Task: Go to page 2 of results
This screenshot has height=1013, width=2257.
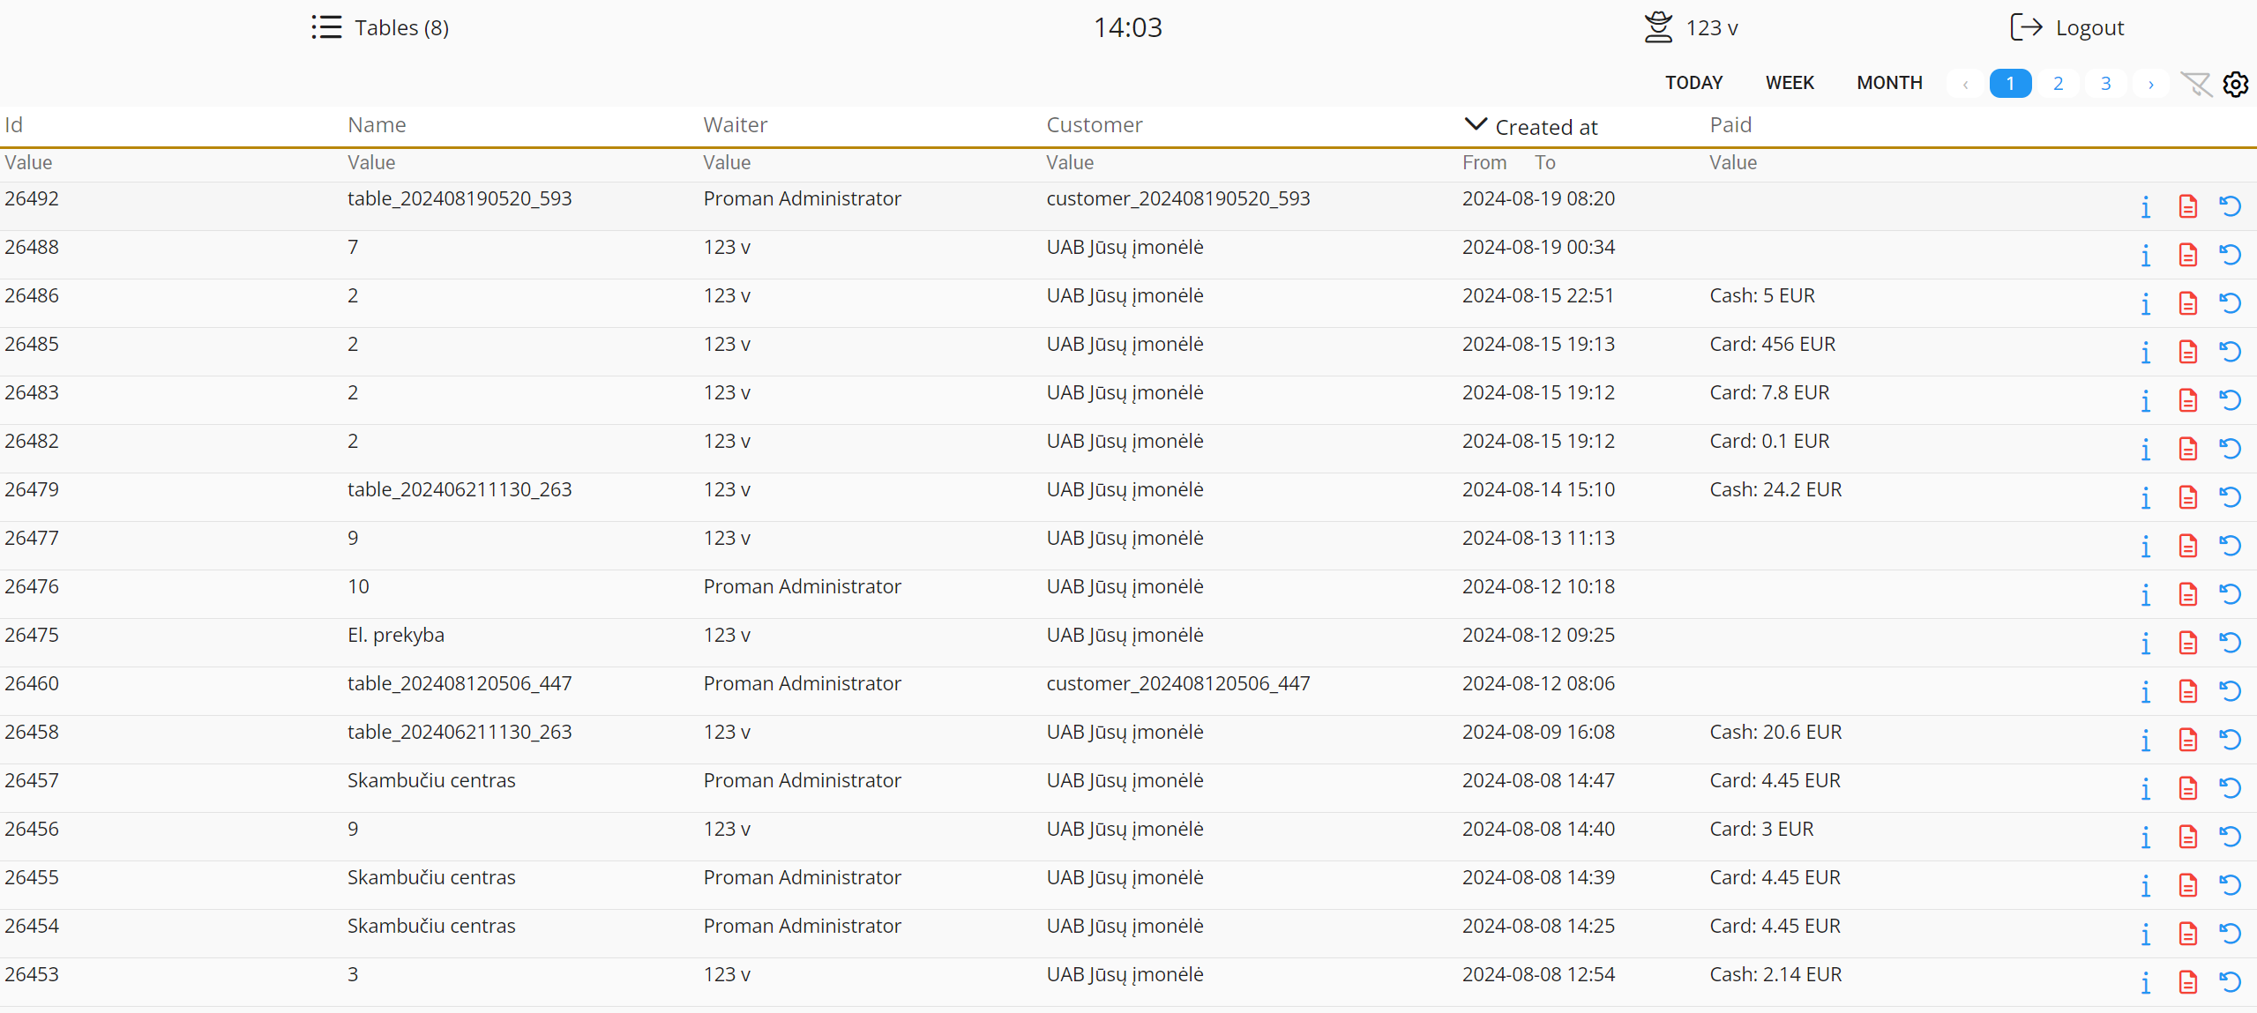Action: pyautogui.click(x=2058, y=84)
